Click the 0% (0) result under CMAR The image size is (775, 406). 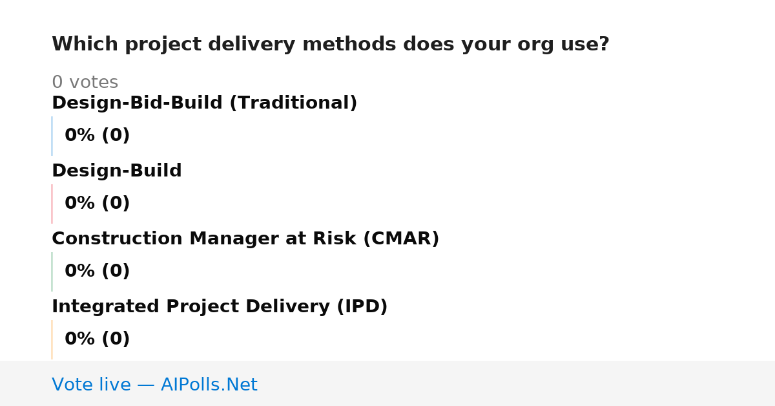tap(98, 271)
